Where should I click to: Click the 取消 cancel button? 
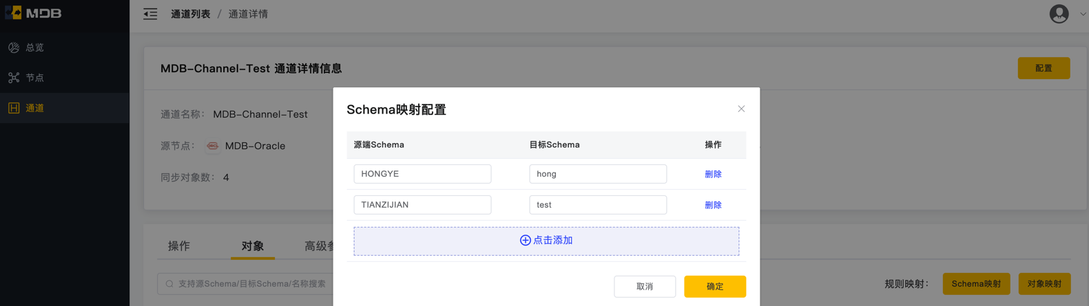point(645,286)
